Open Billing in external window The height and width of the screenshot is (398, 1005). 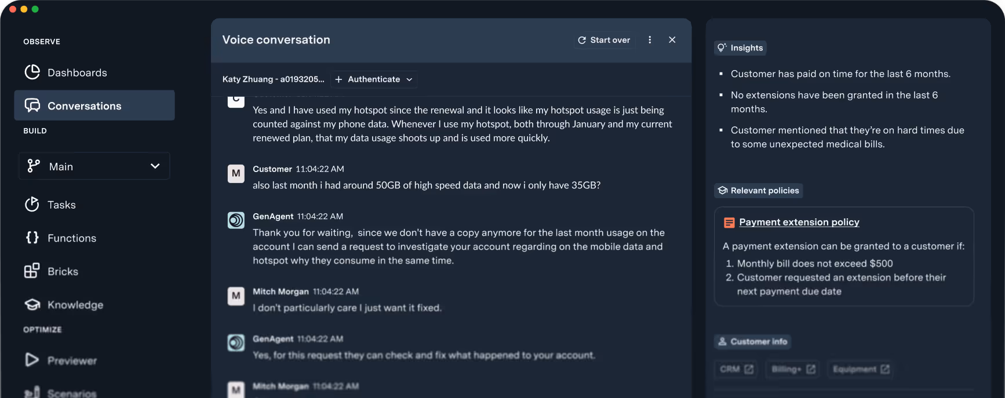click(x=792, y=369)
